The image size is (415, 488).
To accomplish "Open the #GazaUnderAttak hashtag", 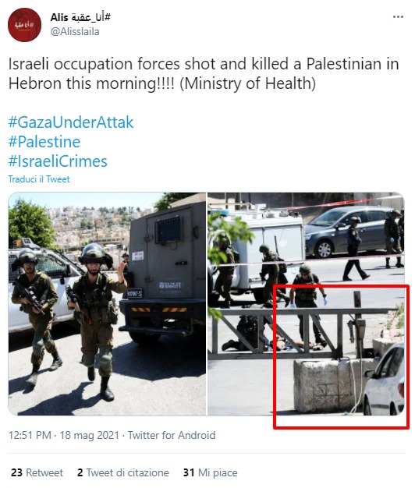I will [71, 122].
